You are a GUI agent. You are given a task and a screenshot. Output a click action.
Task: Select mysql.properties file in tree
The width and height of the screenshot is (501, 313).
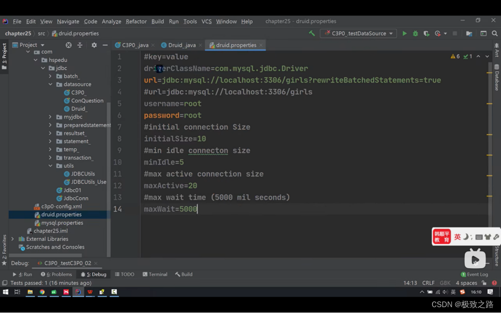point(62,223)
